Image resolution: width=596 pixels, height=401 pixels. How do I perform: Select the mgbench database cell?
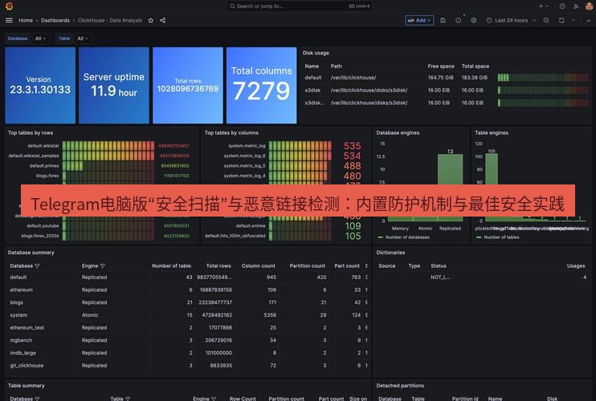pyautogui.click(x=21, y=340)
